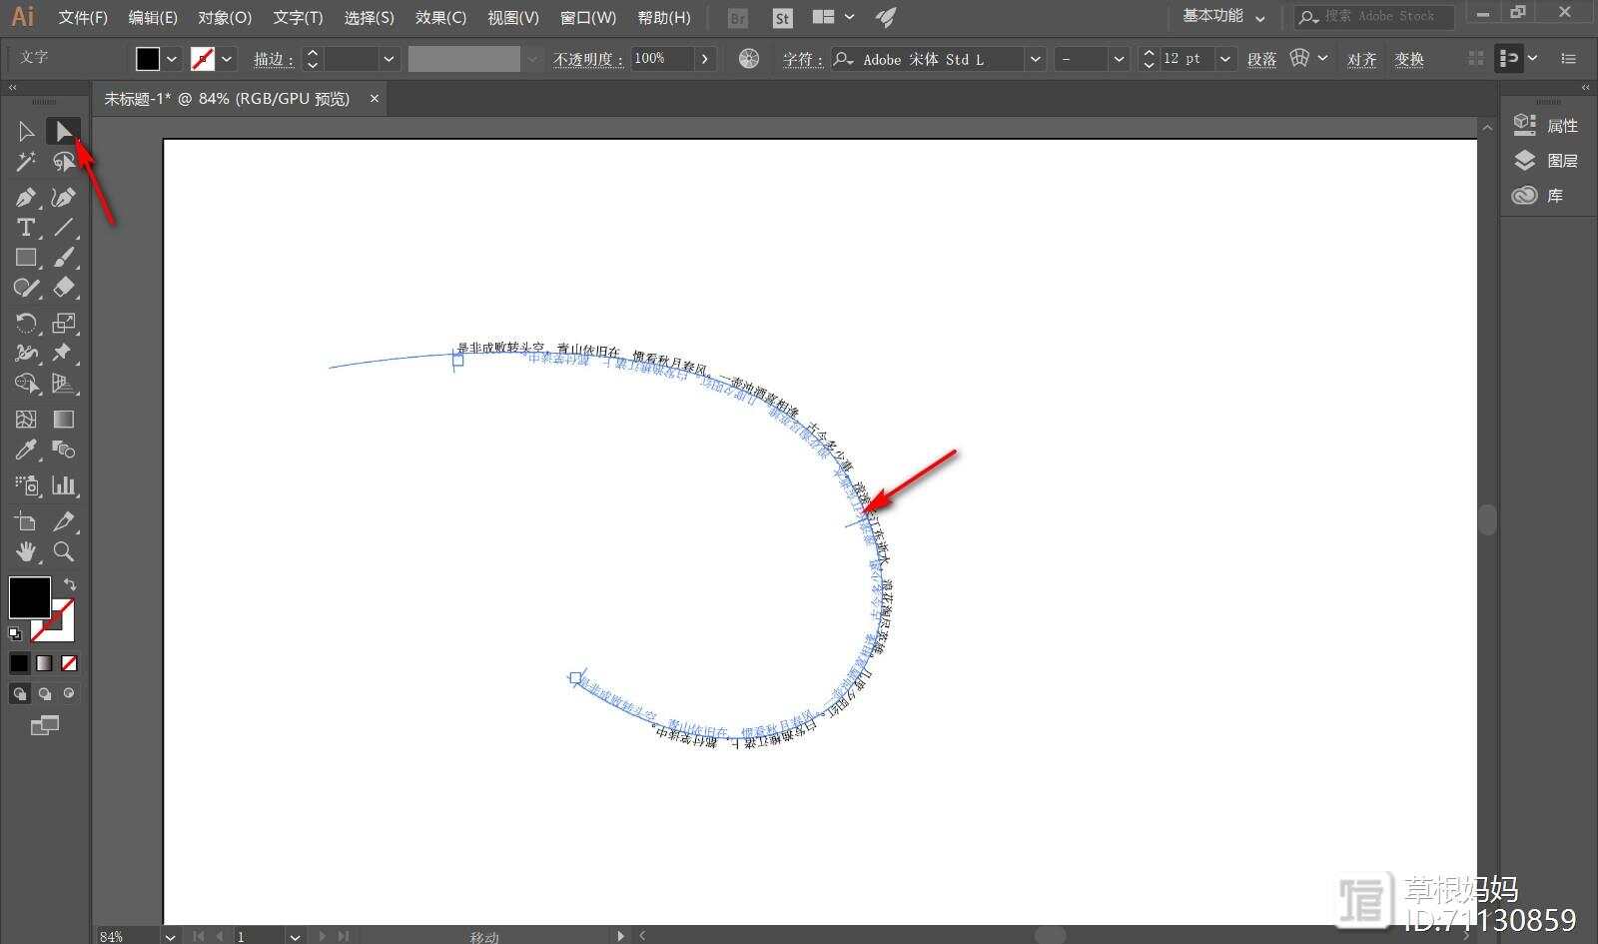Open 文件(F) menu

[x=83, y=17]
